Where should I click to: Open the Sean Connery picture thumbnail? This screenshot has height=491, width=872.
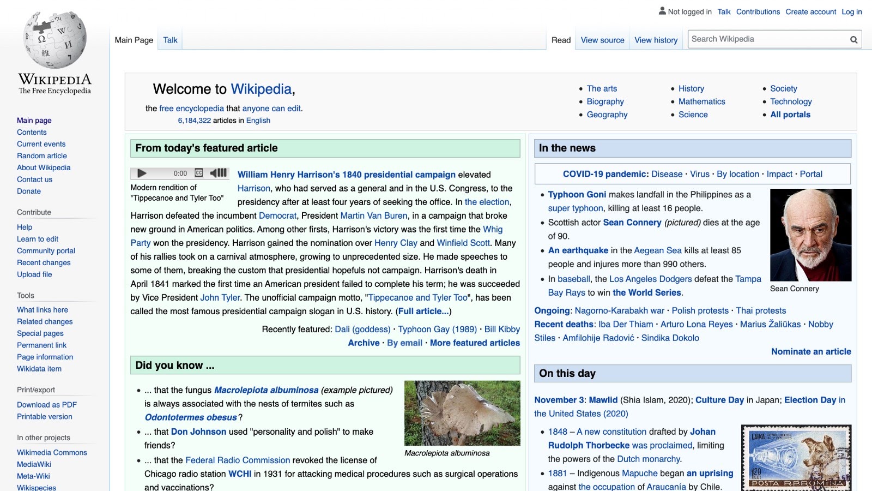point(810,234)
